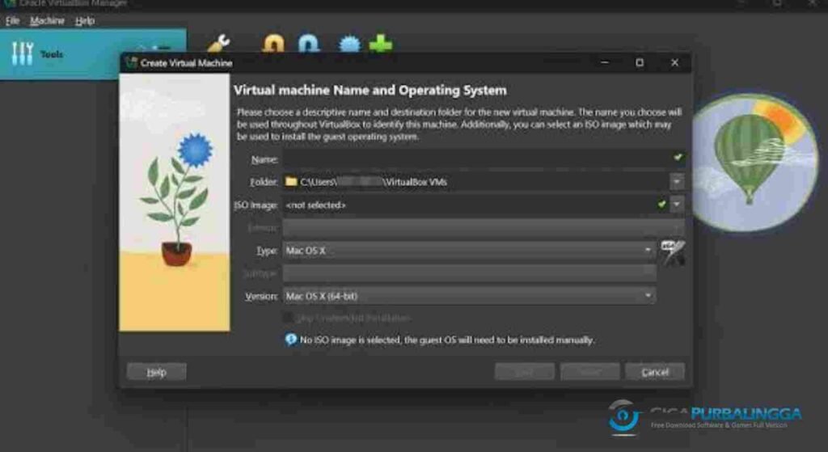Image resolution: width=828 pixels, height=452 pixels.
Task: Open Preferences wrench icon in toolbar
Action: [x=218, y=44]
